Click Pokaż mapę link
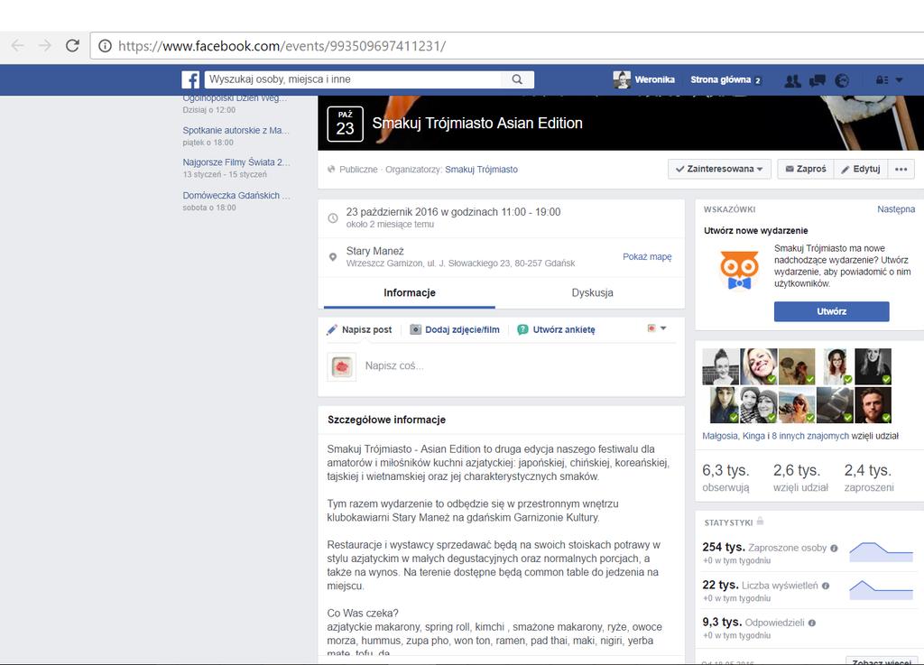The image size is (924, 665). (x=647, y=257)
